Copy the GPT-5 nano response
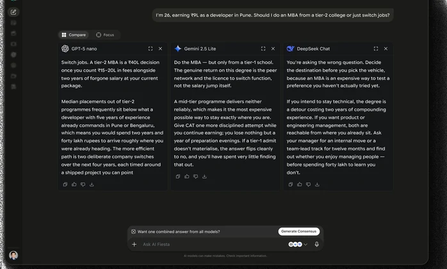447x269 pixels. 65,184
